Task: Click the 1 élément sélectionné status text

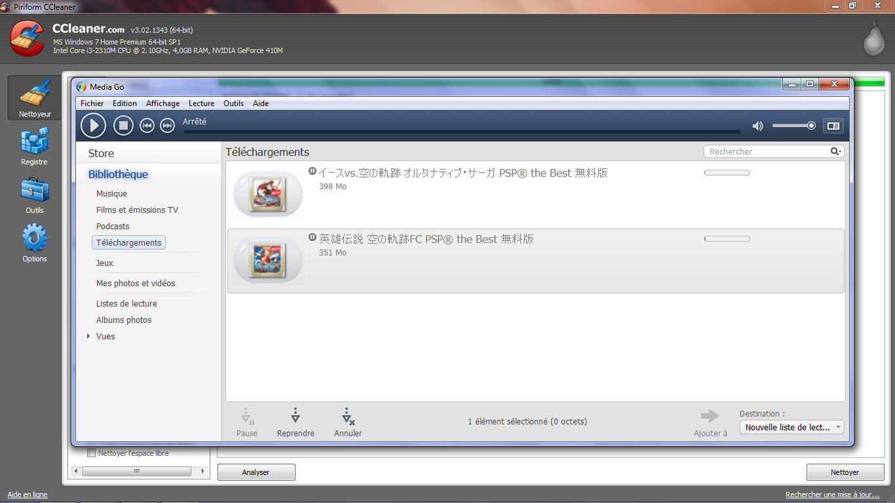Action: (527, 422)
